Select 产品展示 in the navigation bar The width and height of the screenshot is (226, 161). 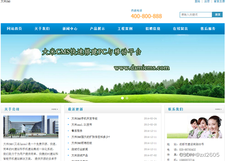point(97,29)
